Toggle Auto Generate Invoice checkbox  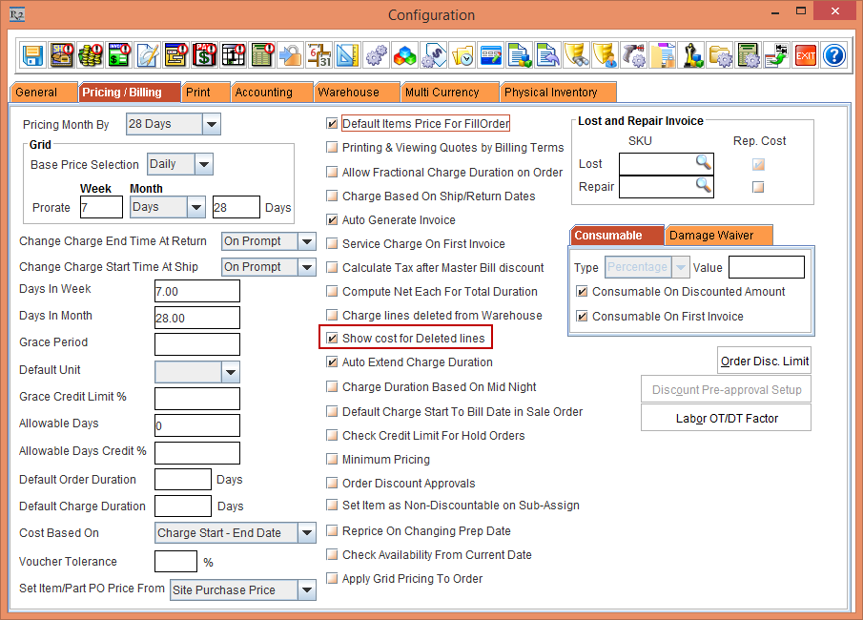pos(332,220)
